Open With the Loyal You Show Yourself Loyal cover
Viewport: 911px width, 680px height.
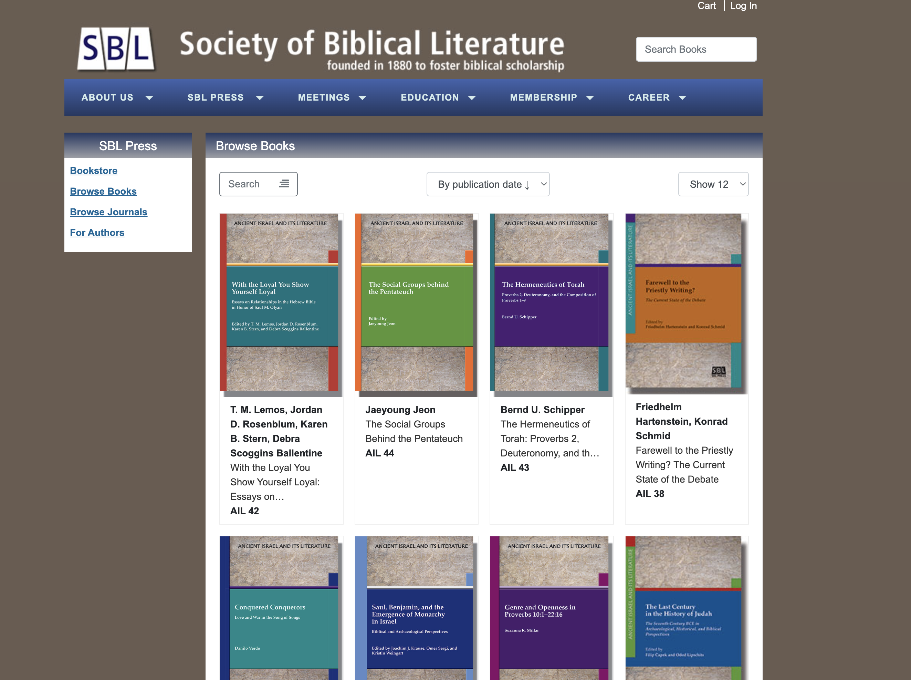tap(281, 305)
